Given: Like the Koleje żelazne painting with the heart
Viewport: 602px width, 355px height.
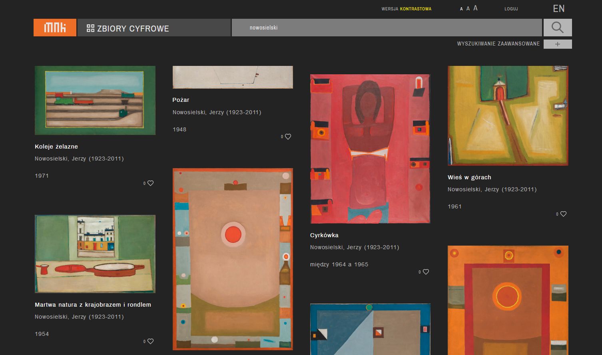Looking at the screenshot, I should pos(150,183).
